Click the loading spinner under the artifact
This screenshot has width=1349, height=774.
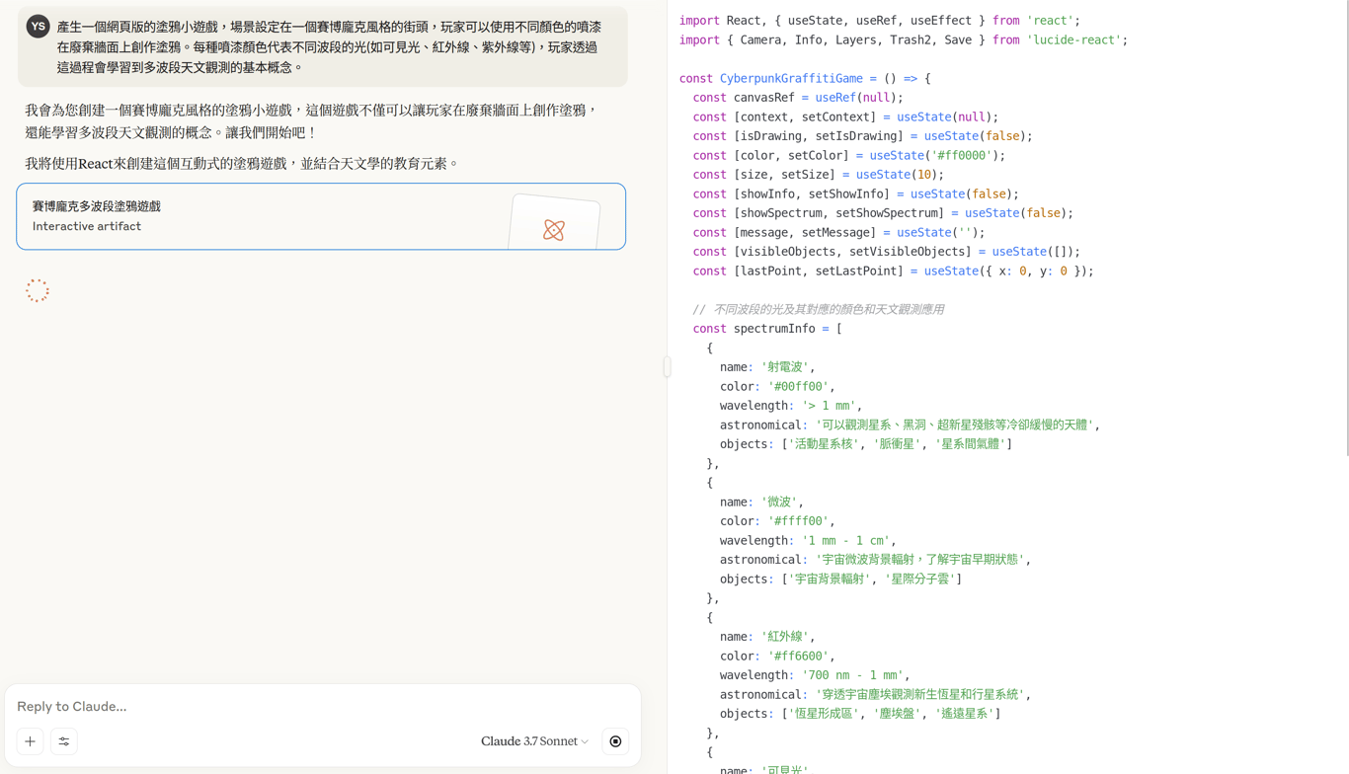point(38,290)
